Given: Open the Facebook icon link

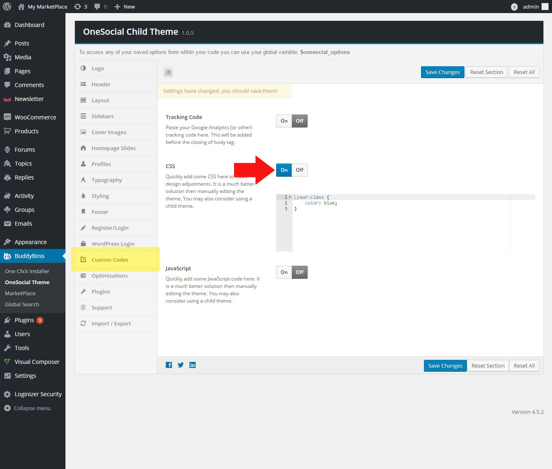Looking at the screenshot, I should click(x=169, y=365).
